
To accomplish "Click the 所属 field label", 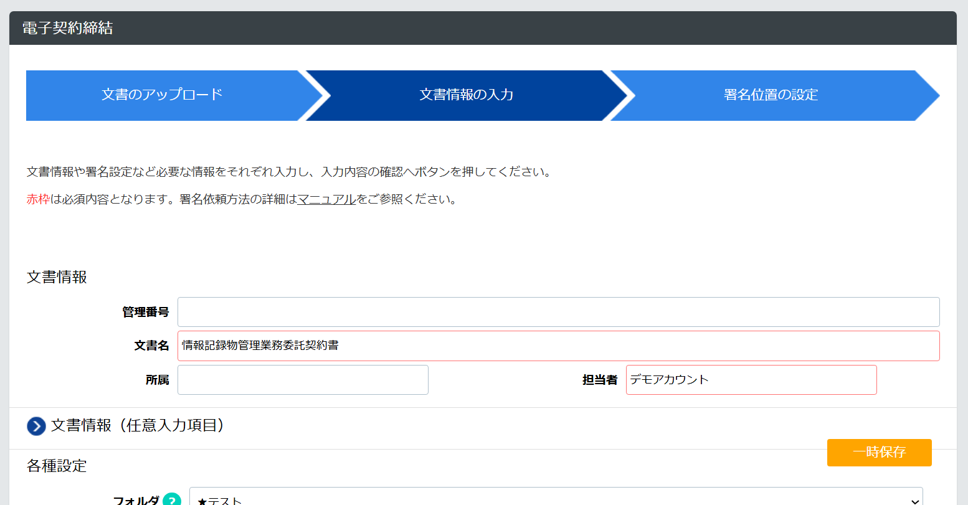I will (157, 380).
